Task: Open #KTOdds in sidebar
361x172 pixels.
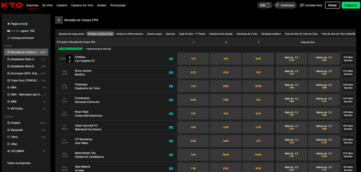Action: click(x=26, y=109)
